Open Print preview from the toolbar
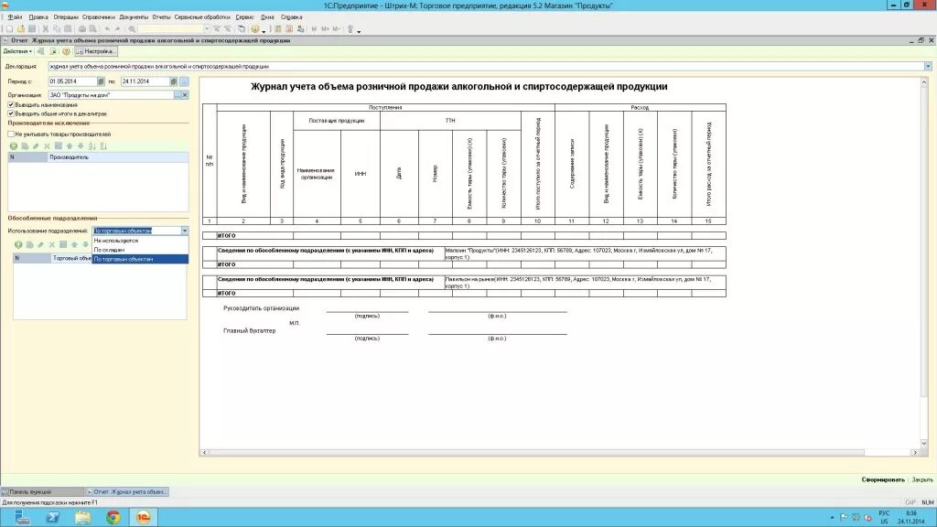This screenshot has width=937, height=527. 92,28
